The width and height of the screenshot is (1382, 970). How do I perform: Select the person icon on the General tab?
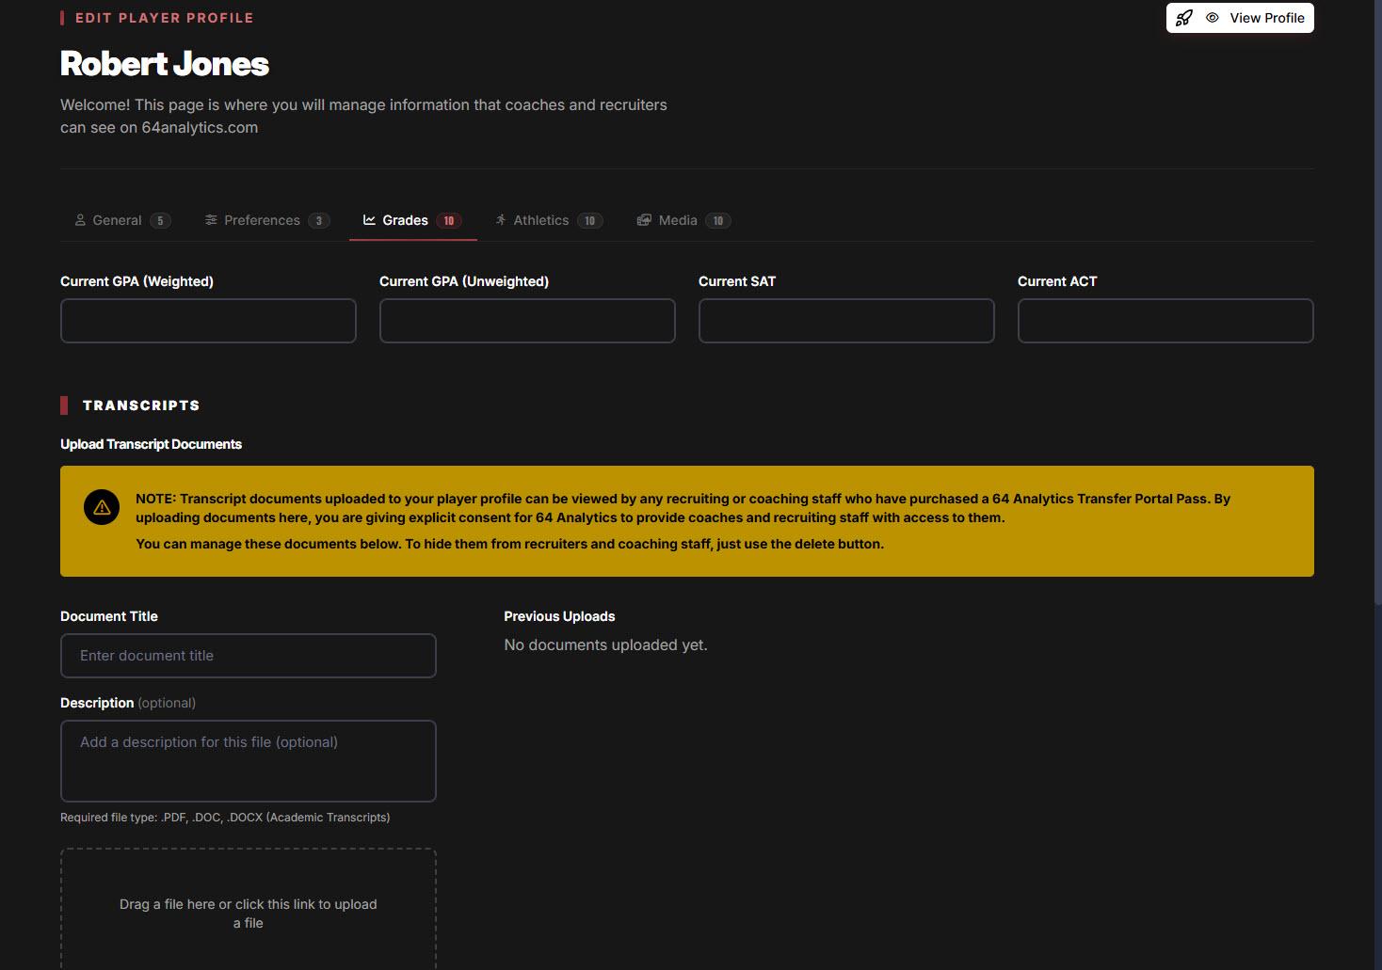pyautogui.click(x=81, y=219)
